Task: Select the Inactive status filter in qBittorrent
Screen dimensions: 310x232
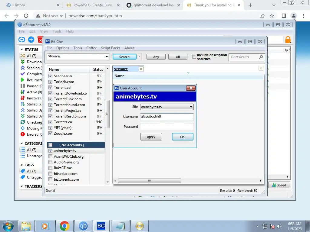Action: click(31, 98)
